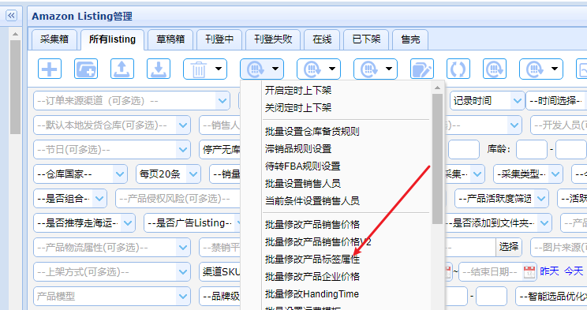587x310 pixels.
Task: Click the 今天 link
Action: pos(574,271)
